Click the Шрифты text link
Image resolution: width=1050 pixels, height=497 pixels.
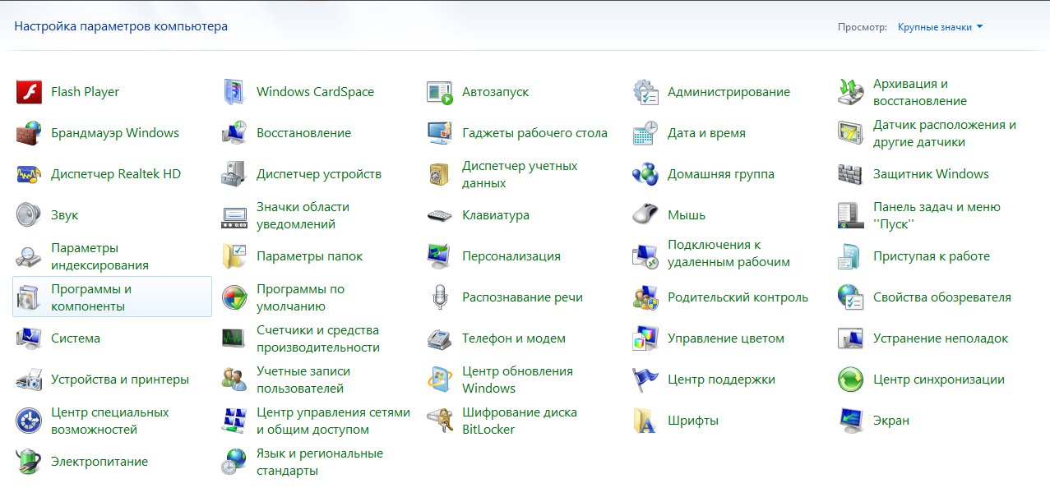[693, 421]
